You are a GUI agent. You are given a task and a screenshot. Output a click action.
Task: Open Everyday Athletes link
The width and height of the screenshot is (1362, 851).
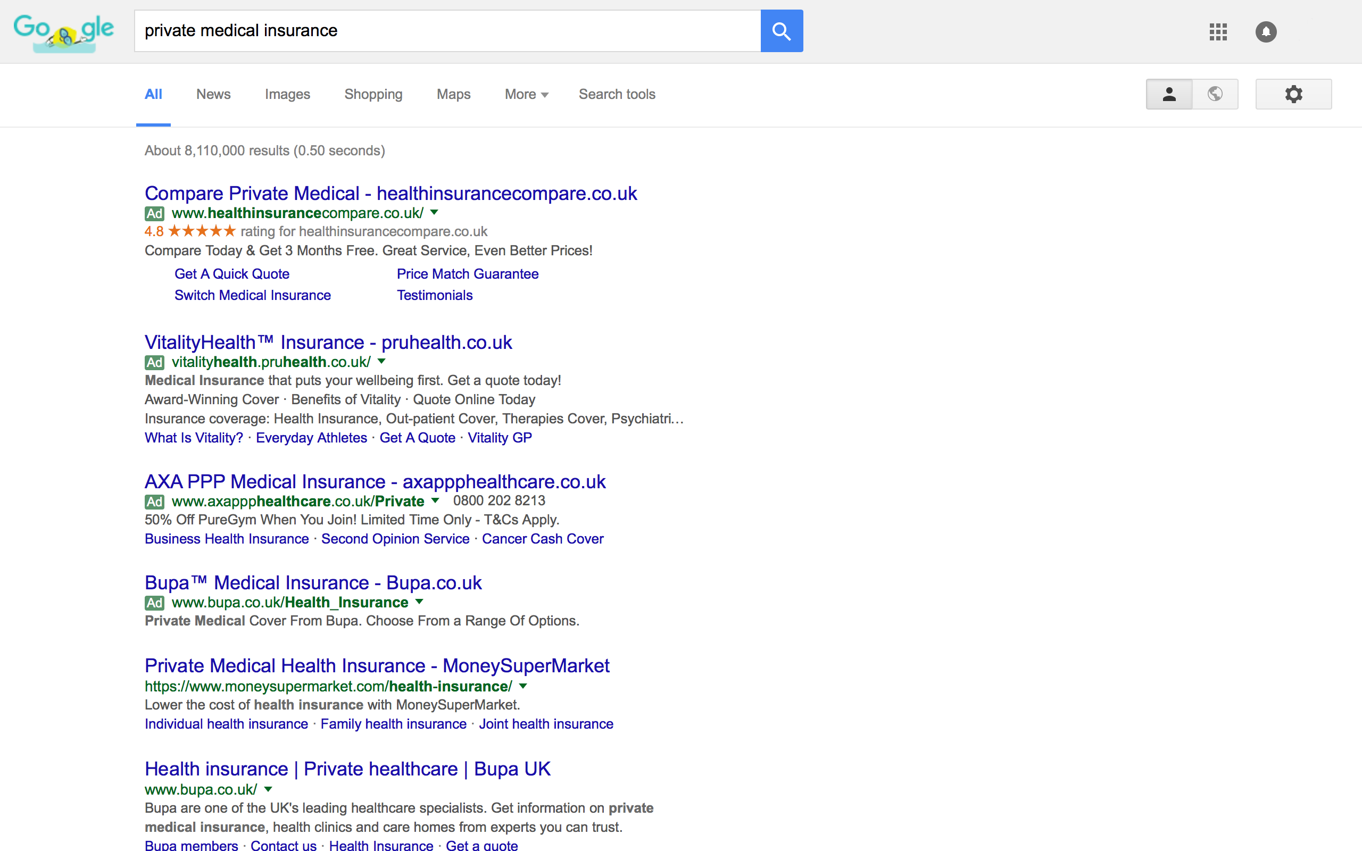pyautogui.click(x=311, y=438)
